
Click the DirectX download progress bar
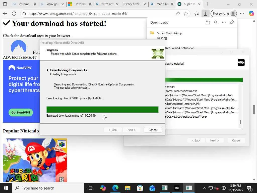click(x=102, y=110)
